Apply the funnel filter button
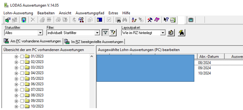This screenshot has height=110, width=243. pyautogui.click(x=105, y=33)
